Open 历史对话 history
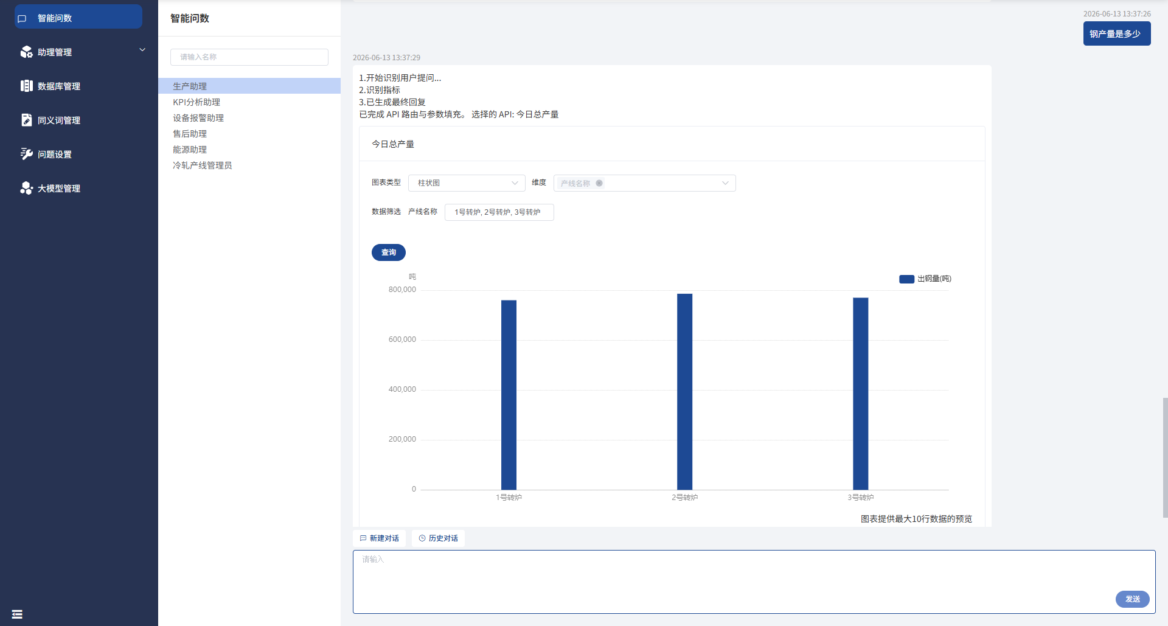The width and height of the screenshot is (1168, 626). [x=438, y=538]
